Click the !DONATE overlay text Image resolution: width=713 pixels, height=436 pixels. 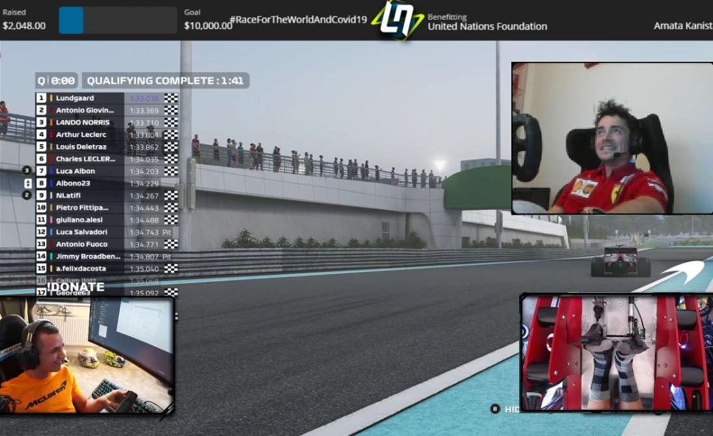[76, 287]
